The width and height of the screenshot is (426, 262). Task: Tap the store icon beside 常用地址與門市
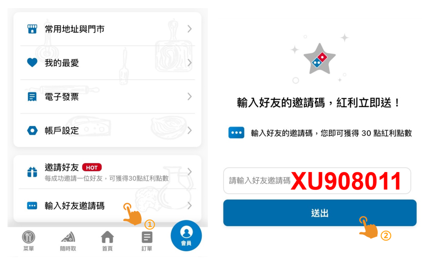pos(32,29)
